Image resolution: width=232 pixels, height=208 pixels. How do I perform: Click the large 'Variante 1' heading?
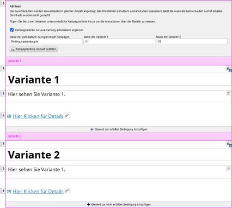point(34,80)
